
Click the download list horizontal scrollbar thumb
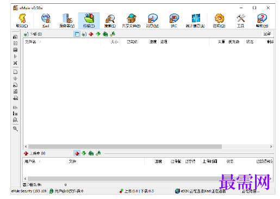(125, 146)
